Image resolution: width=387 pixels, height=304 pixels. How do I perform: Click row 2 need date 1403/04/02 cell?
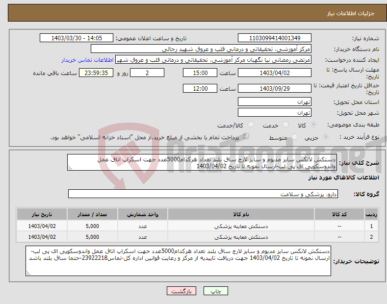tap(42, 237)
